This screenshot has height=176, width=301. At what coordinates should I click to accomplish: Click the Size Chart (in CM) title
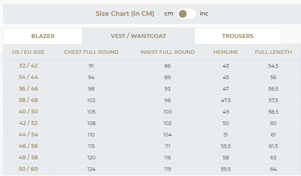(125, 13)
